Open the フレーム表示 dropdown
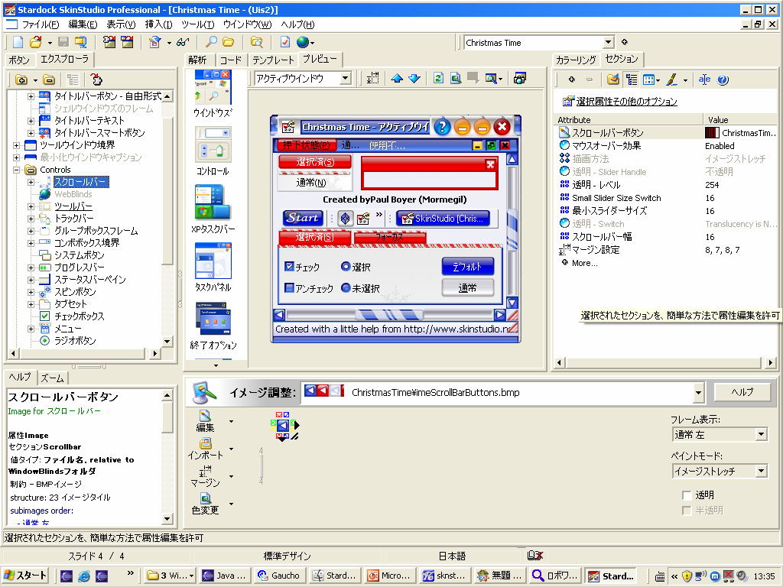783x587 pixels. 761,434
